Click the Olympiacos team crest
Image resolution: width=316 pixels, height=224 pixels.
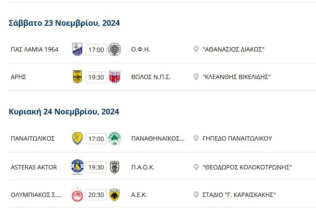pyautogui.click(x=77, y=195)
